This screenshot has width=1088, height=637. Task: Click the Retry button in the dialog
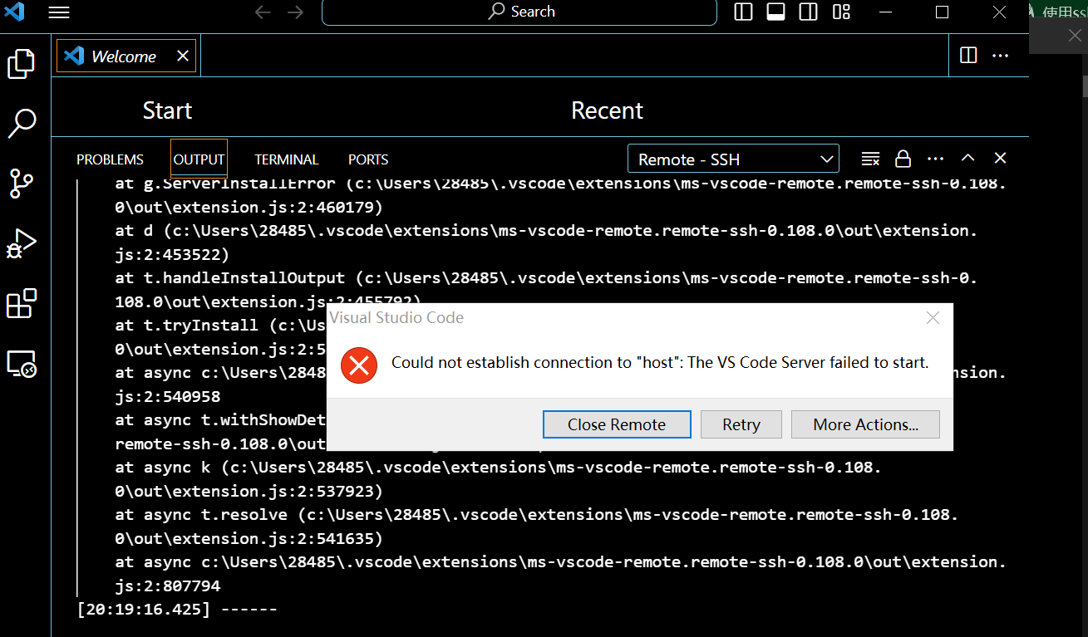click(x=741, y=424)
